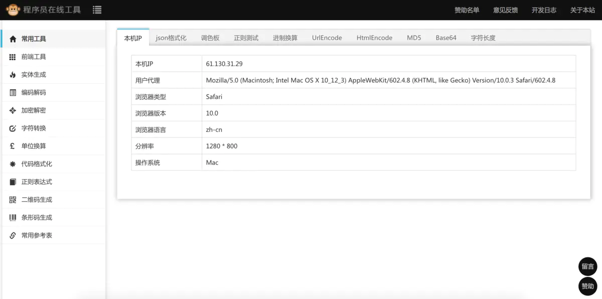The height and width of the screenshot is (299, 602).
Task: Switch to the HtmlEncode tab
Action: [x=375, y=38]
